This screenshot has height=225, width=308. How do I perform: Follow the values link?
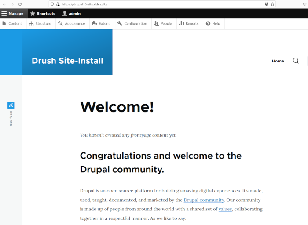pos(225,209)
